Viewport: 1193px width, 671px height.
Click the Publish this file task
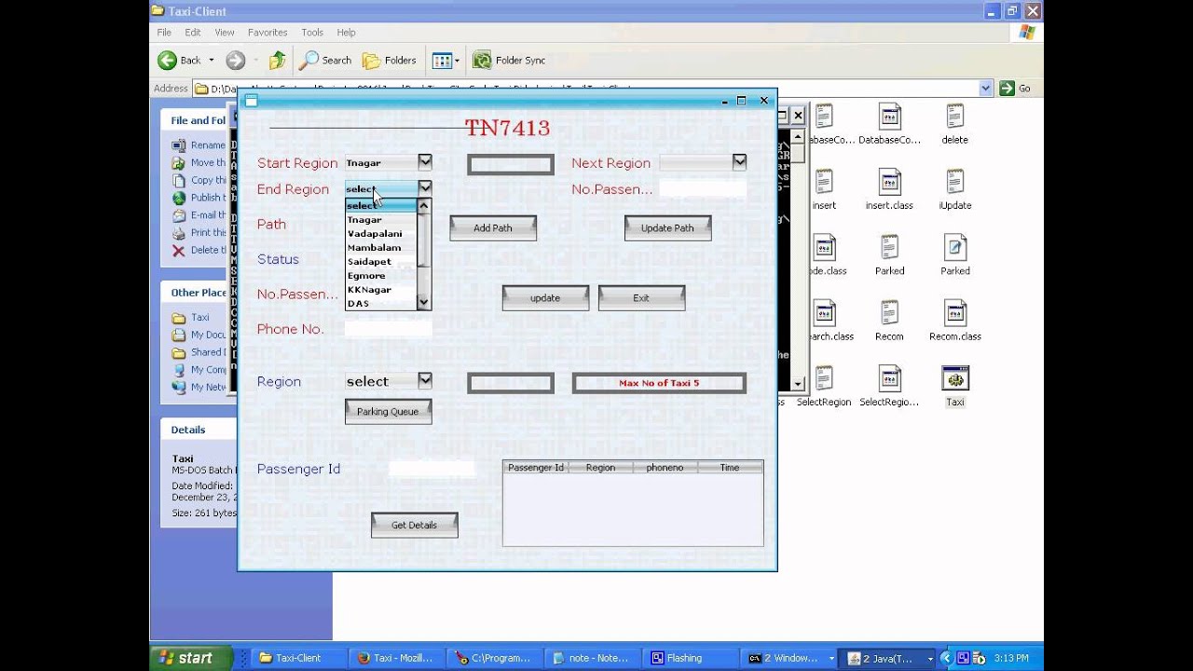click(199, 198)
